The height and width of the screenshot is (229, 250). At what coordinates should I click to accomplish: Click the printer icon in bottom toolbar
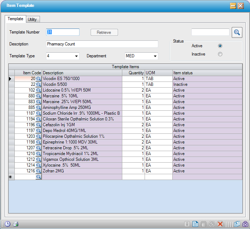pos(15,224)
